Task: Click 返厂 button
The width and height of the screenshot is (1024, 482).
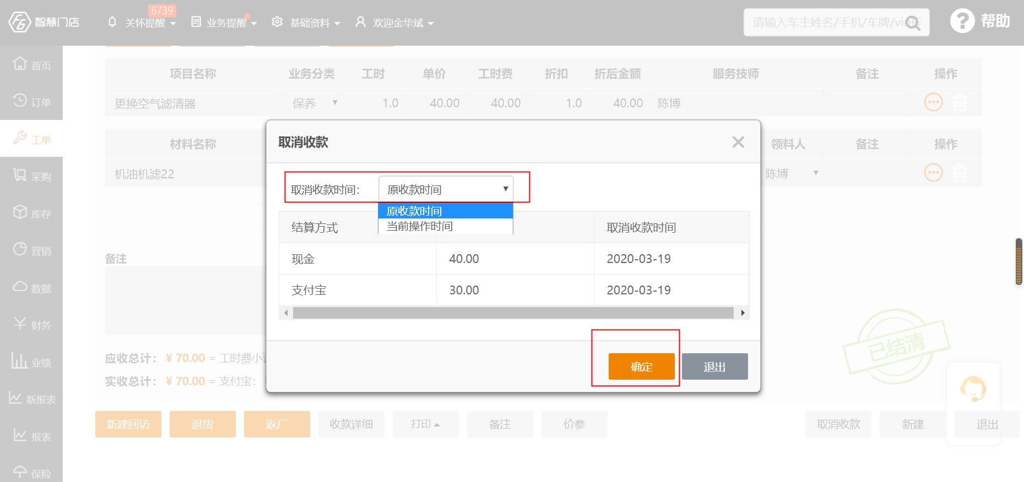Action: point(277,424)
